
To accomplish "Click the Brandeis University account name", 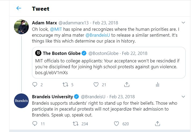I will pos(52,97).
